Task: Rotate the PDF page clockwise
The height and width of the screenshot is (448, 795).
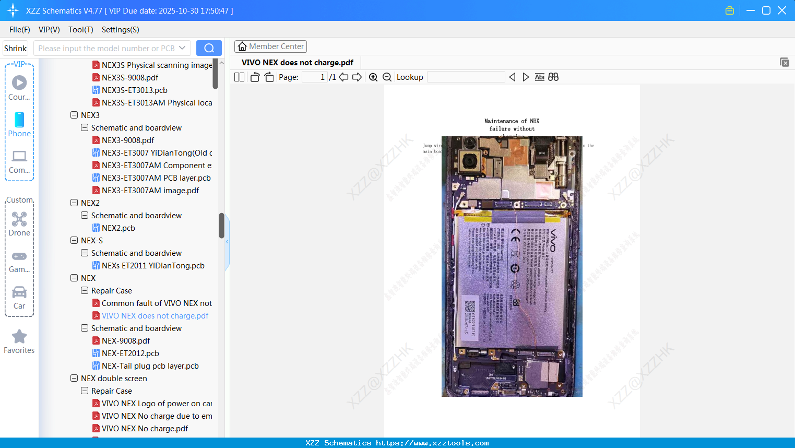Action: (269, 77)
